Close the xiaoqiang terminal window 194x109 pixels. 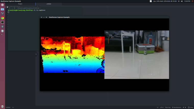pyautogui.click(x=10, y=8)
